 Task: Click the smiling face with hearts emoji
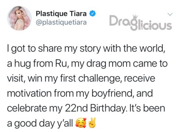tap(81, 123)
